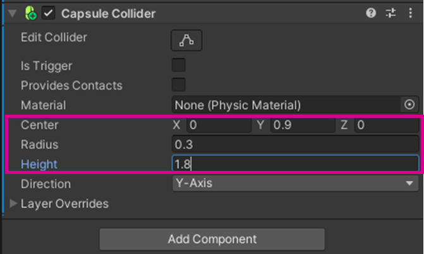This screenshot has height=254, width=424.
Task: Click the Height value field
Action: [294, 165]
